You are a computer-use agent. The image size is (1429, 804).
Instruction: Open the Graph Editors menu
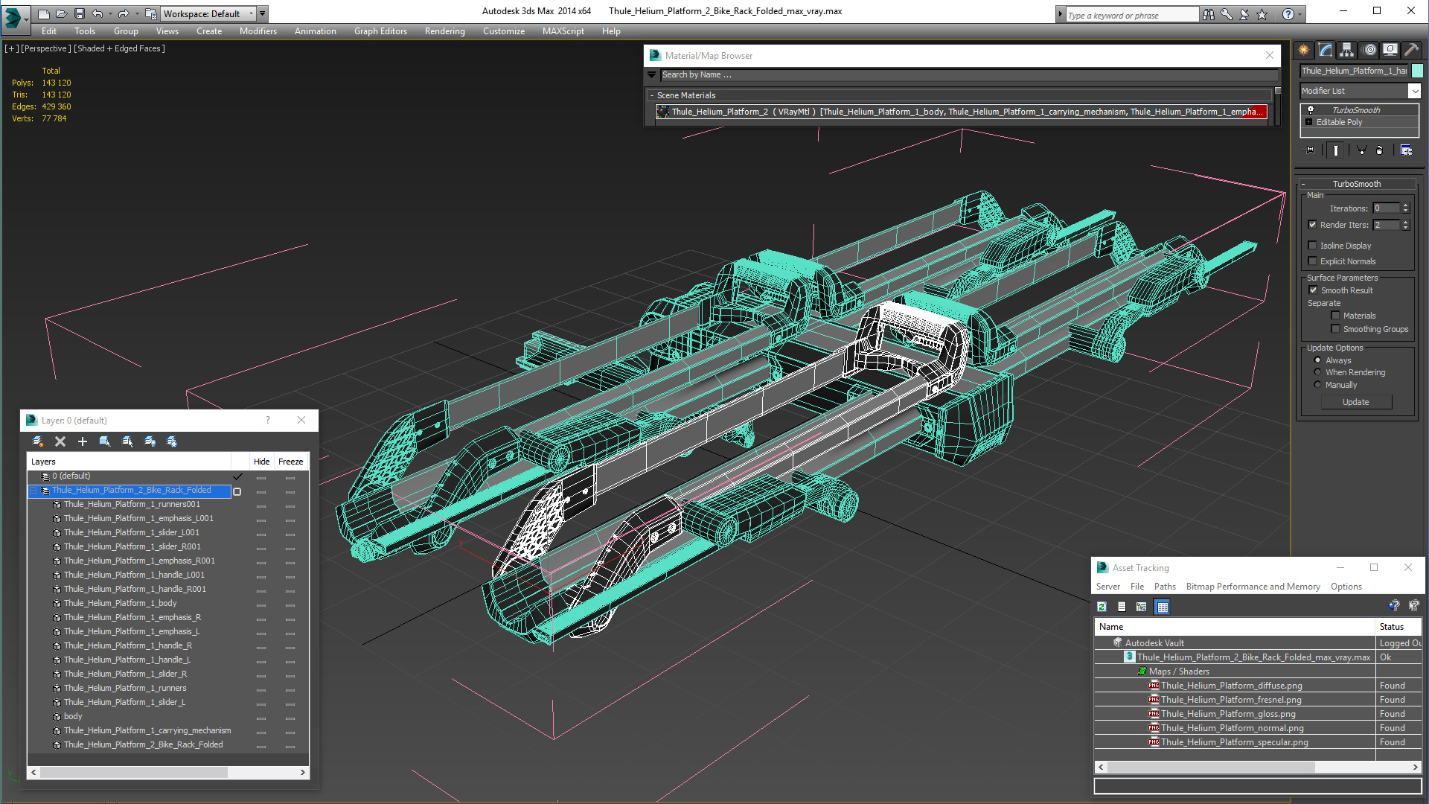pyautogui.click(x=380, y=31)
